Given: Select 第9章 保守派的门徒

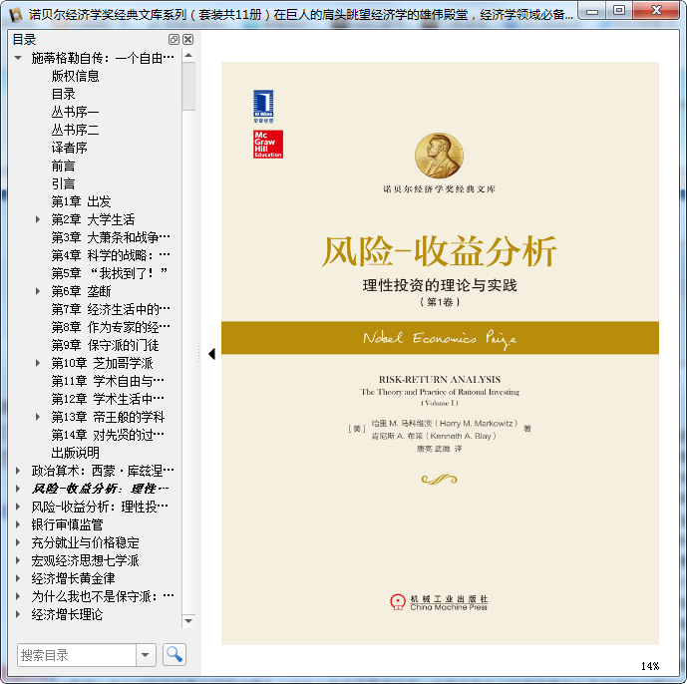Looking at the screenshot, I should click(105, 345).
